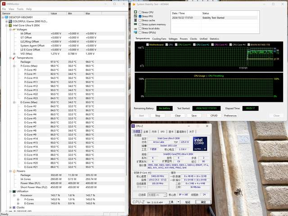Viewport: 288px width, 216px height.
Task: Click the Intel Core Ultra 9 logo in CPU-Z
Action: 200,144
